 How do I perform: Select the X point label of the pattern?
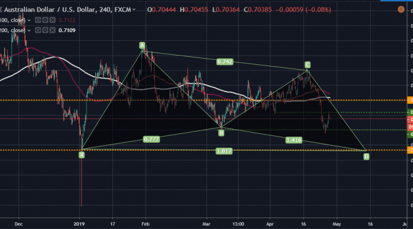coord(81,155)
